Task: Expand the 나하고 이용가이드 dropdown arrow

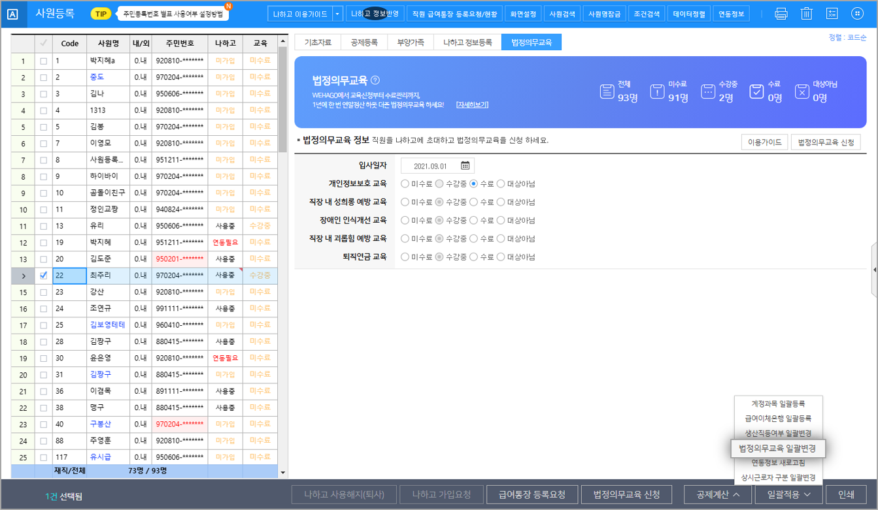Action: coord(337,14)
